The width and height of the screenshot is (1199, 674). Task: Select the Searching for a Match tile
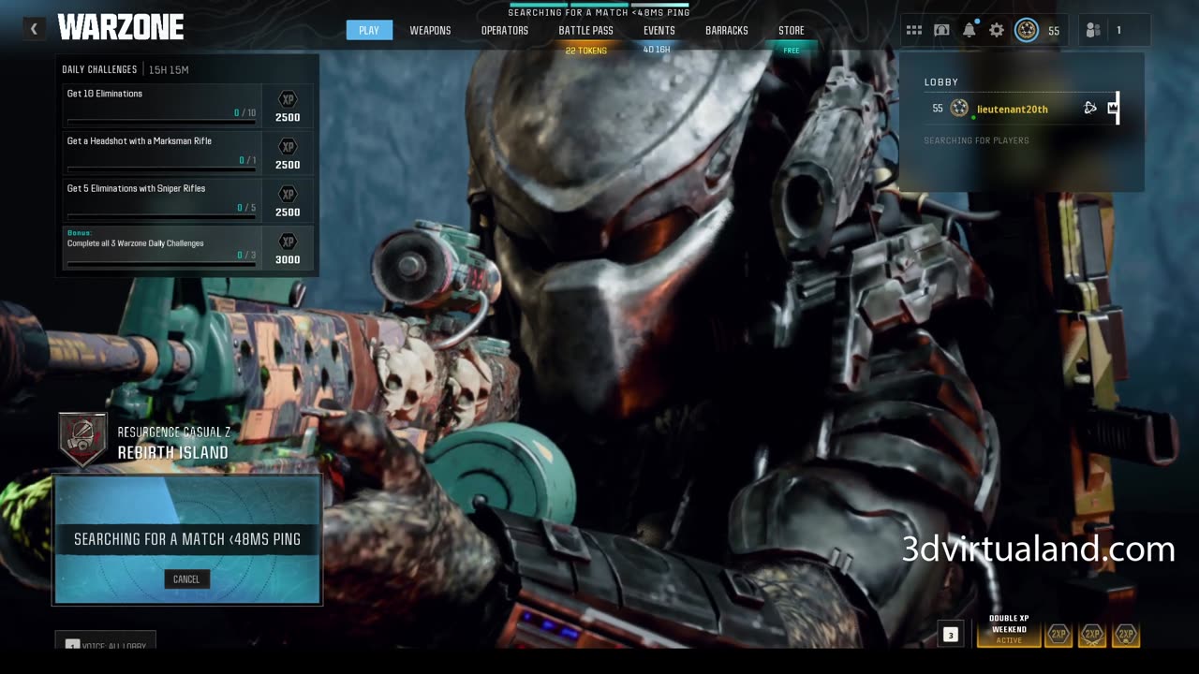click(x=187, y=539)
